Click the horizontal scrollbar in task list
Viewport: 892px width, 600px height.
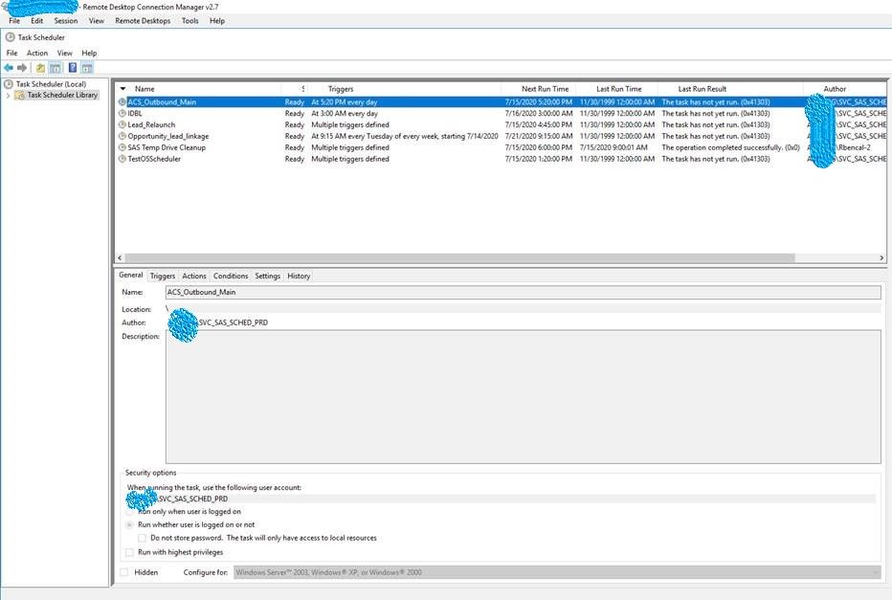click(459, 257)
